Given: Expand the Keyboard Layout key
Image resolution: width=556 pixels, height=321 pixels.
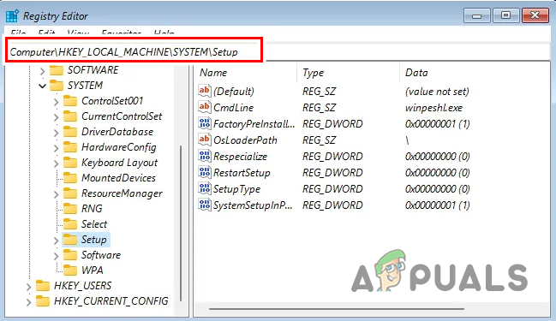Looking at the screenshot, I should coord(56,163).
